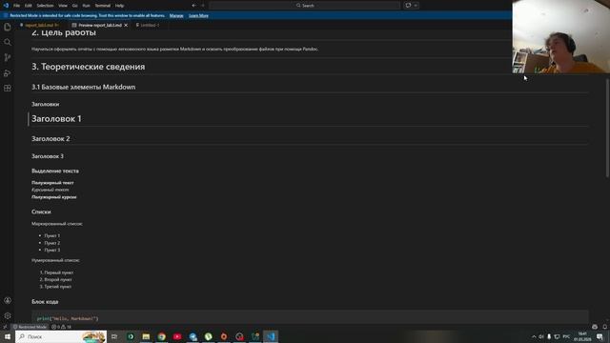Click the 'Выделение текста' subheading

pos(55,171)
